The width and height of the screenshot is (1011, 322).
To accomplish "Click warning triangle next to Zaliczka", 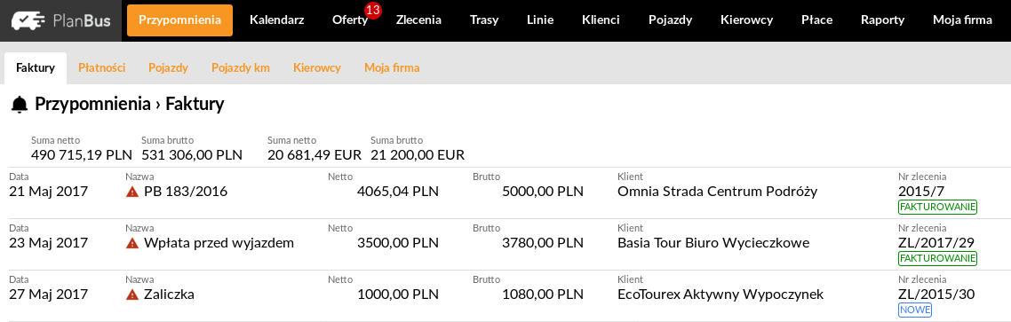I will coord(132,295).
